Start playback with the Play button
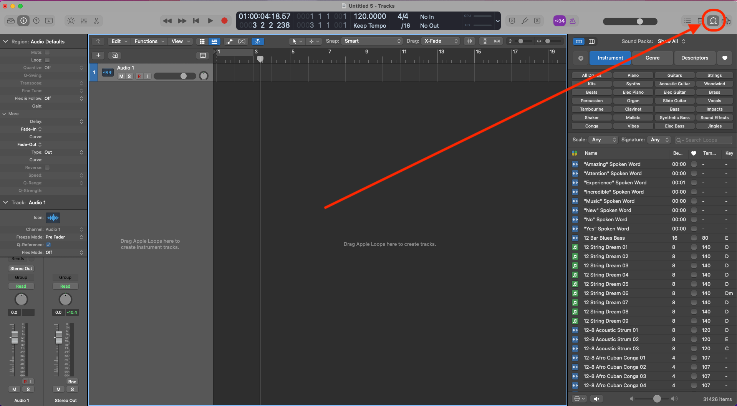737x406 pixels. (210, 21)
